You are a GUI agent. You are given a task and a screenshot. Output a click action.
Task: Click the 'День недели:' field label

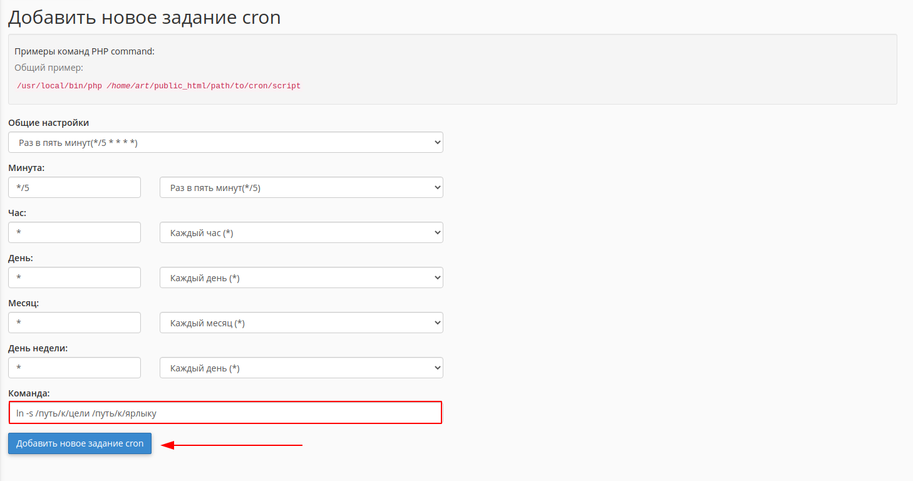[38, 348]
